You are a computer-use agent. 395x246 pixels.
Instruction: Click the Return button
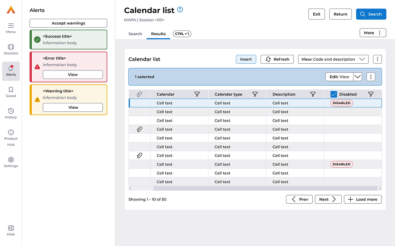[x=340, y=14]
